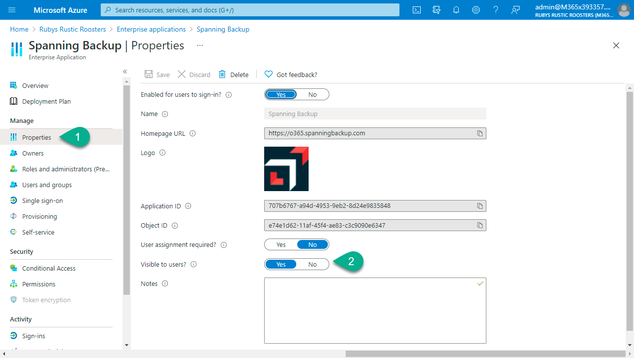
Task: Set User assignment required to Yes
Action: (281, 244)
